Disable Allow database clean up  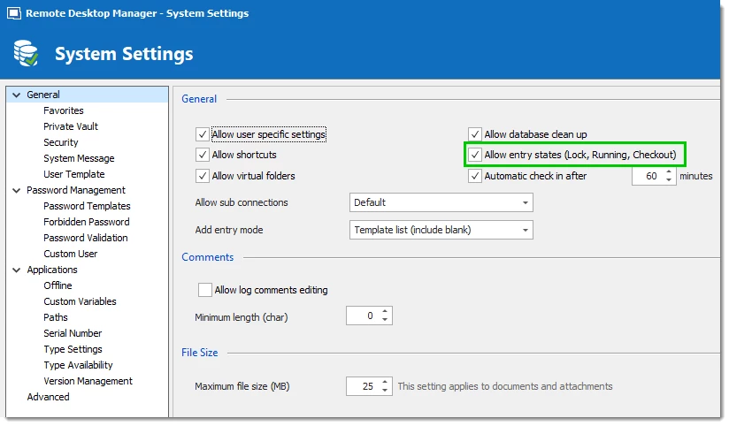tap(475, 134)
